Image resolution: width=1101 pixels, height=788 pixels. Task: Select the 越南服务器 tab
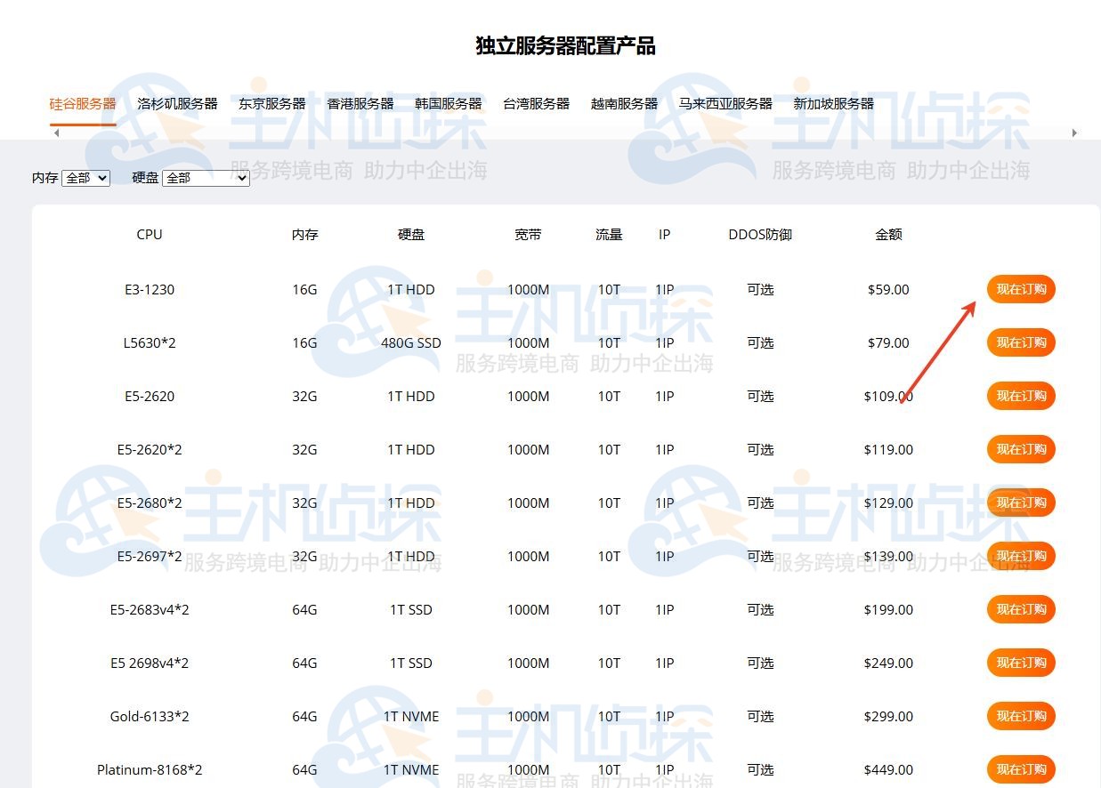(624, 103)
